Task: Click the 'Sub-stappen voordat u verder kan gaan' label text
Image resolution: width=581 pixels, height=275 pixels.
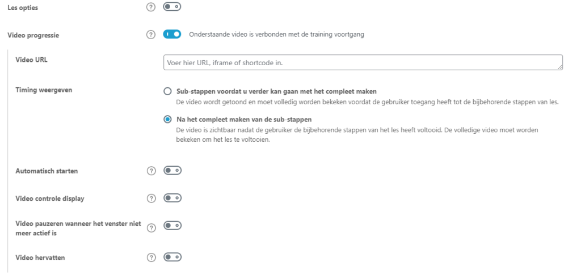Action: [277, 91]
